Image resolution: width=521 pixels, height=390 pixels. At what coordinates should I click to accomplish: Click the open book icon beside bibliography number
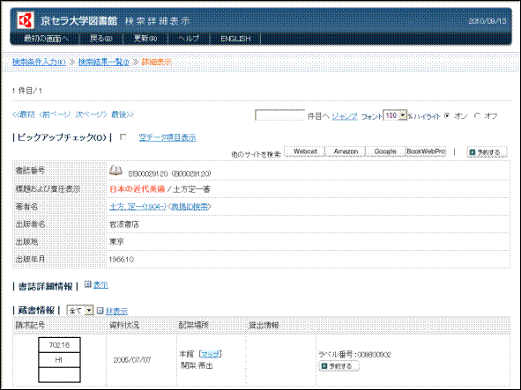(x=115, y=170)
